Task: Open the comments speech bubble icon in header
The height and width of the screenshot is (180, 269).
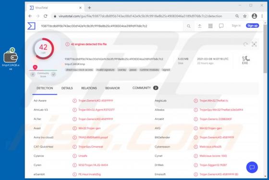Action: click(221, 26)
